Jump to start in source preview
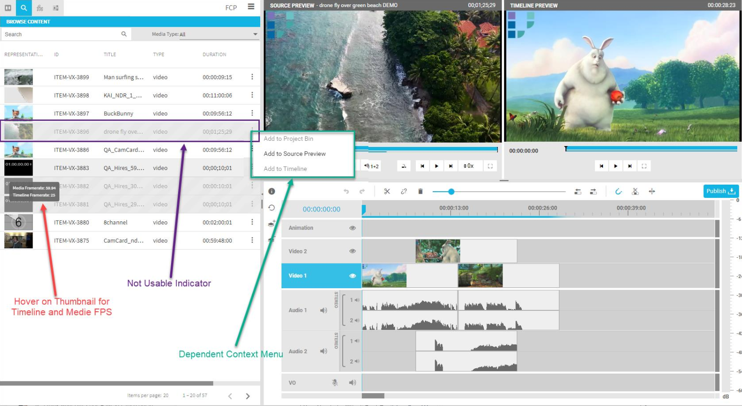The image size is (742, 406). 422,166
